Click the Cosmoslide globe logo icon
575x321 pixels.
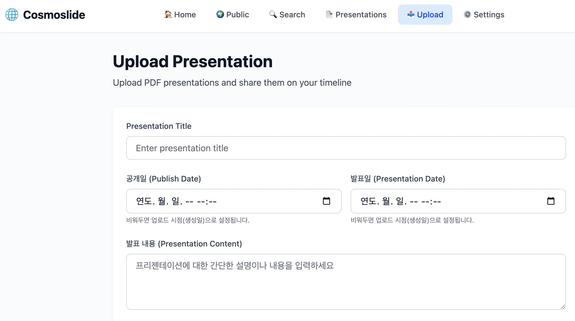[12, 15]
